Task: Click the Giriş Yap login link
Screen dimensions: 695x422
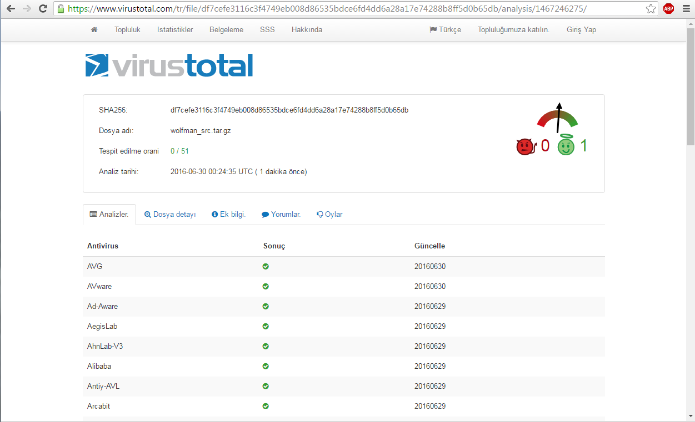Action: point(581,30)
